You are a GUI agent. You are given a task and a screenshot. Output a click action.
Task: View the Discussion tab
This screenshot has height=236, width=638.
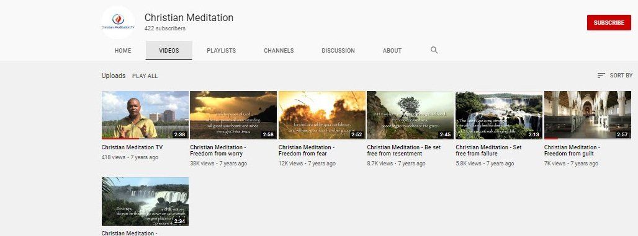[x=338, y=51]
